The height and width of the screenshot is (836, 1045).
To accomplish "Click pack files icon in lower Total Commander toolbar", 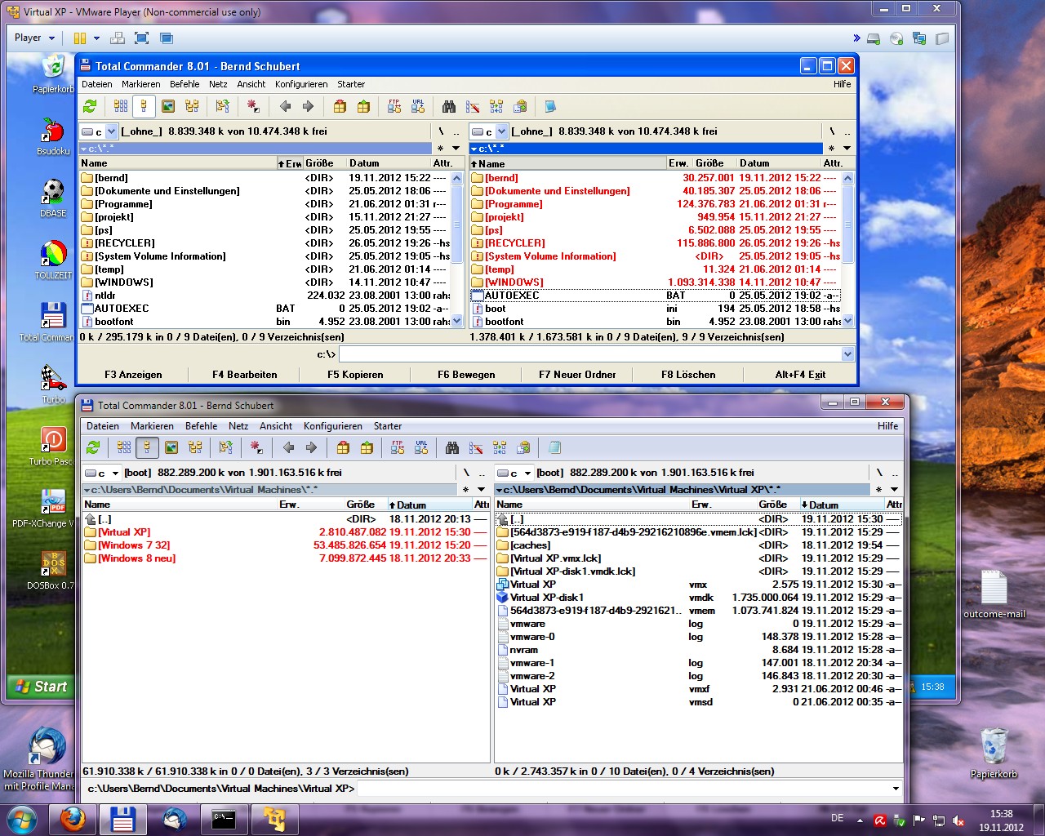I will 343,447.
